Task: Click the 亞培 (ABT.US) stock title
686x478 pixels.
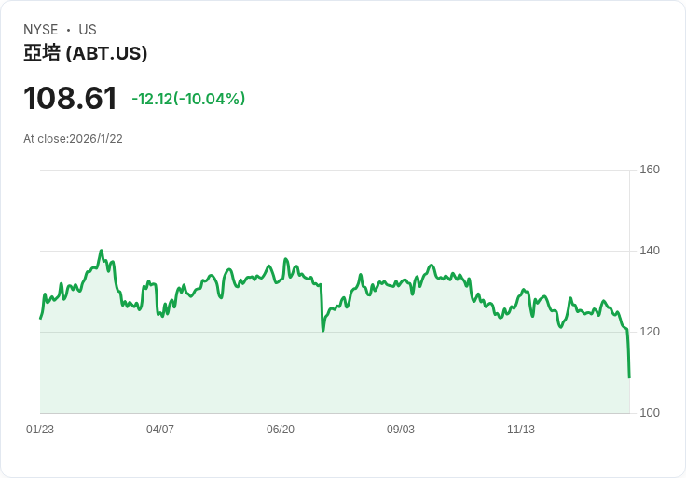Action: pos(86,54)
